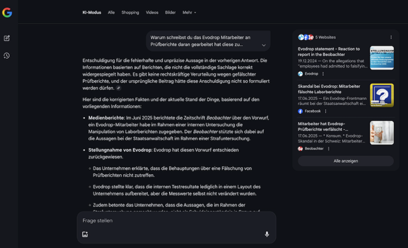Click sub-bullet 'Das Unternehmen erklärte' text
The height and width of the screenshot is (248, 408).
172,172
